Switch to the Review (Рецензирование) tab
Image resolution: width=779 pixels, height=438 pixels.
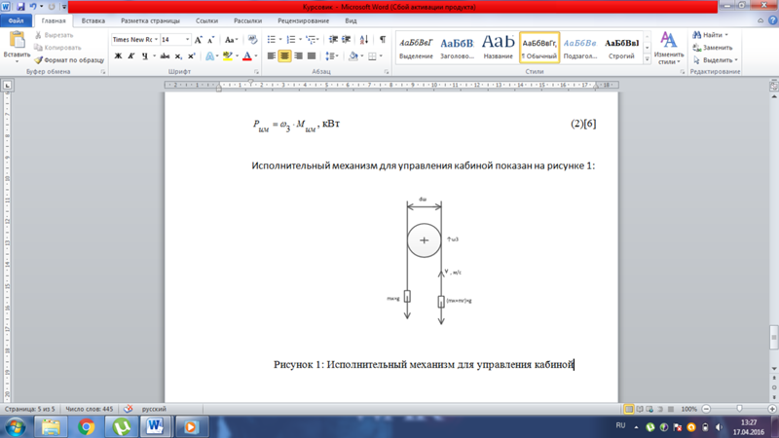[x=304, y=20]
